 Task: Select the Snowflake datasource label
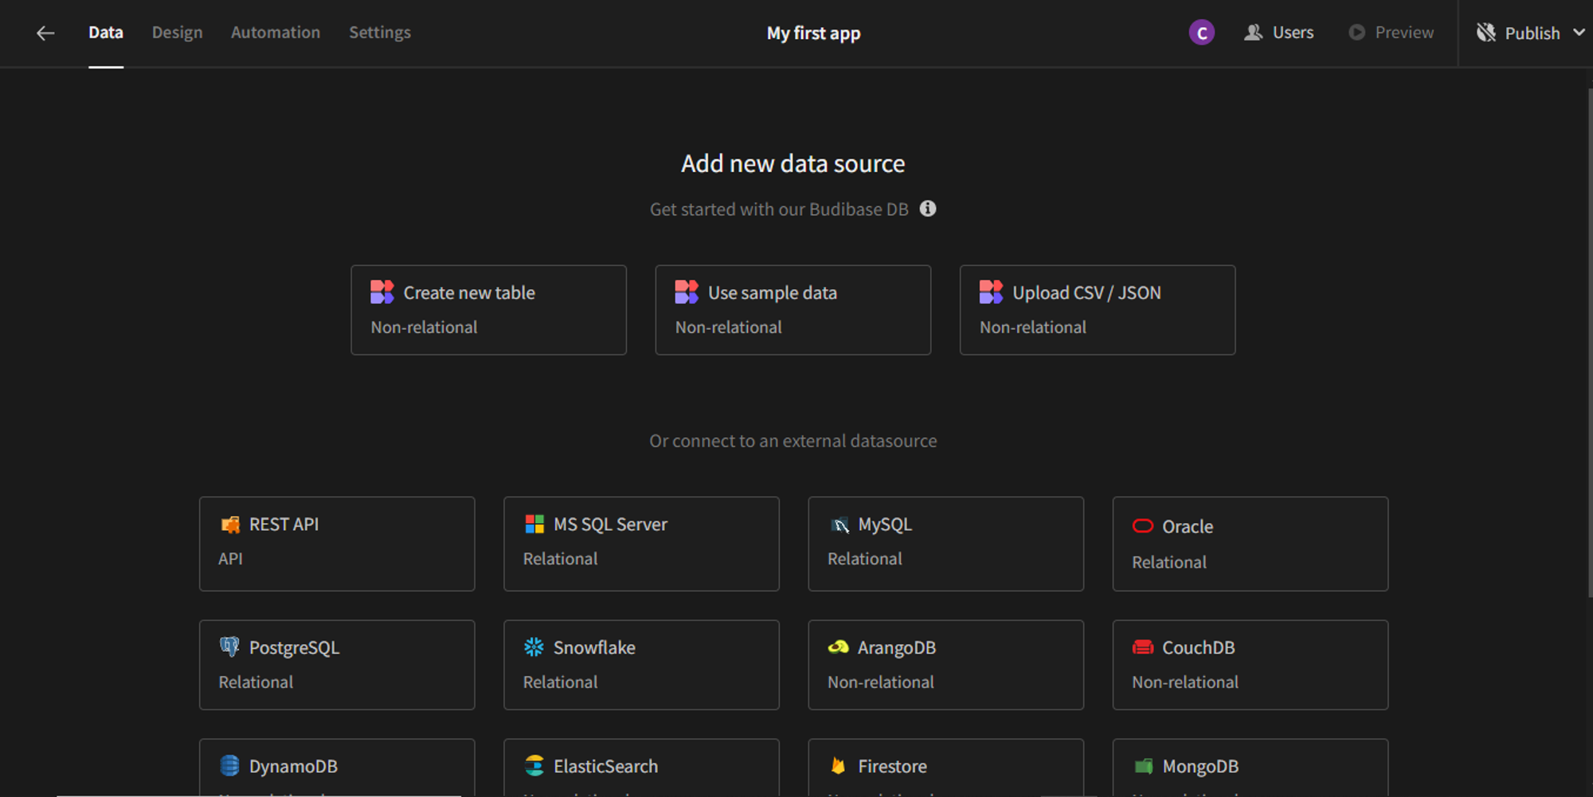(594, 648)
